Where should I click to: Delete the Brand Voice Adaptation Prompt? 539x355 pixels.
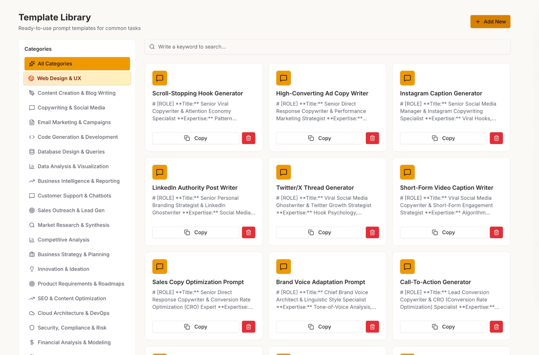(x=372, y=327)
